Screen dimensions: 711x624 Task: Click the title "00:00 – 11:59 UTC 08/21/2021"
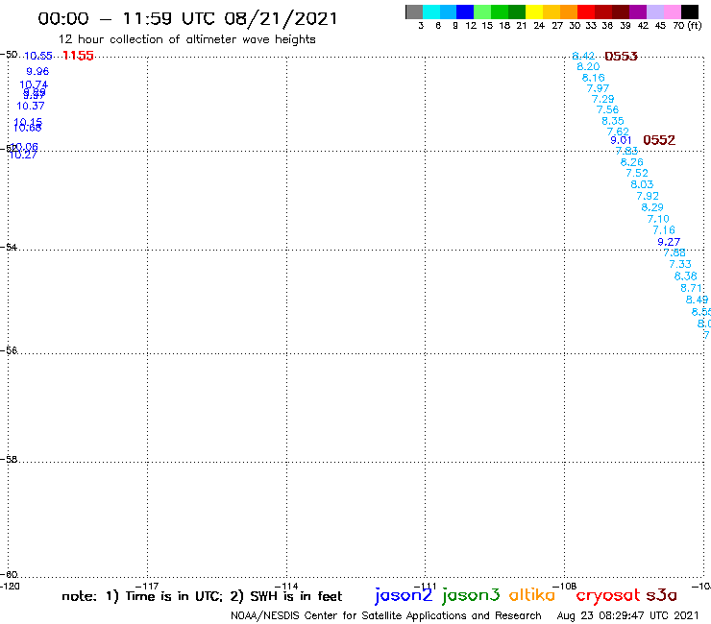[x=187, y=19]
